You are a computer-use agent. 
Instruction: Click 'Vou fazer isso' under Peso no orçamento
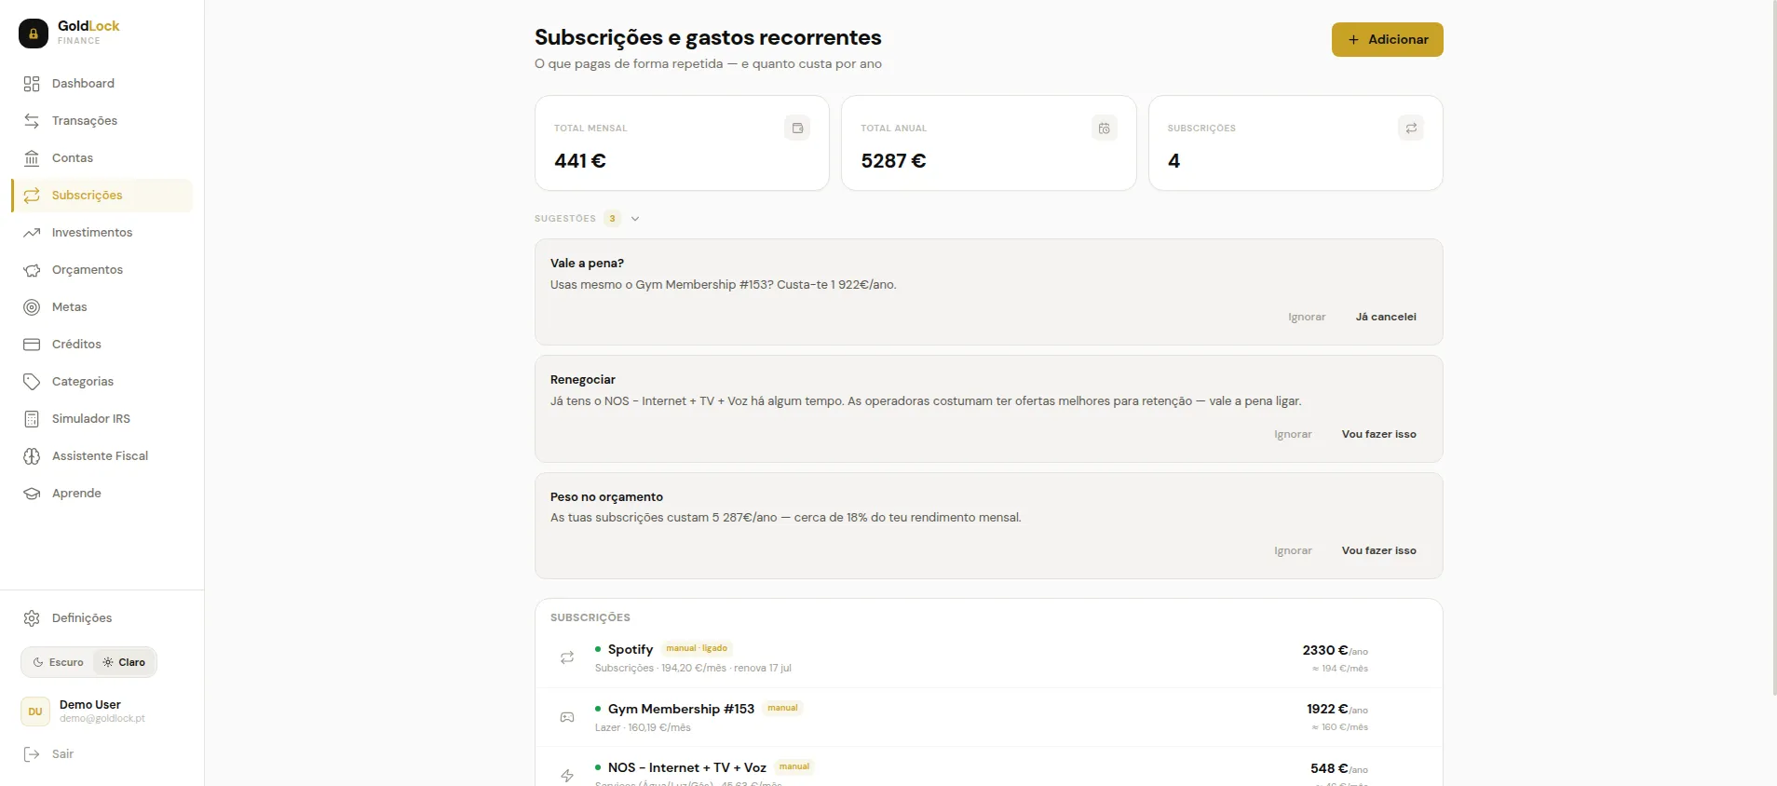(1378, 551)
